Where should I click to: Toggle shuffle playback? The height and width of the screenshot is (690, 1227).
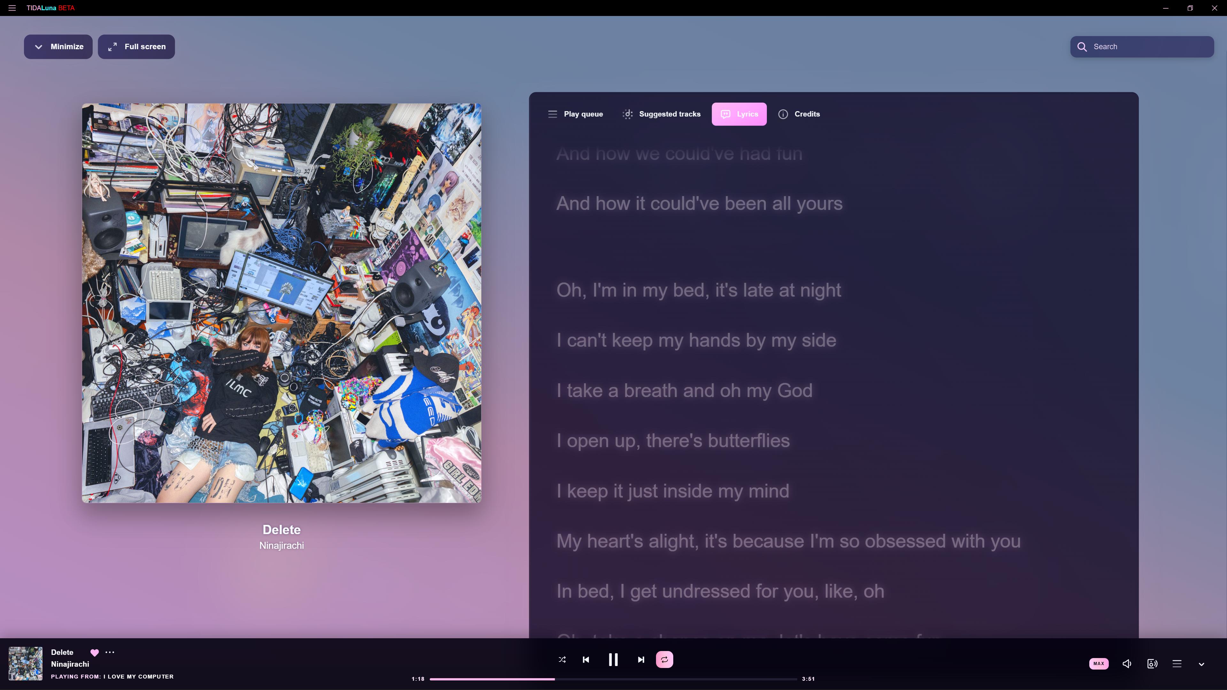[x=562, y=660]
